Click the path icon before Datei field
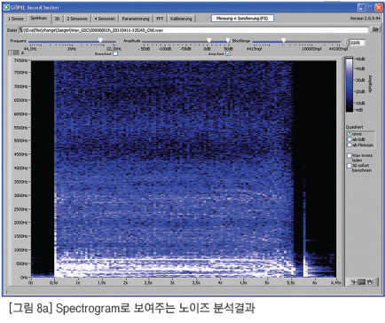 [x=20, y=30]
